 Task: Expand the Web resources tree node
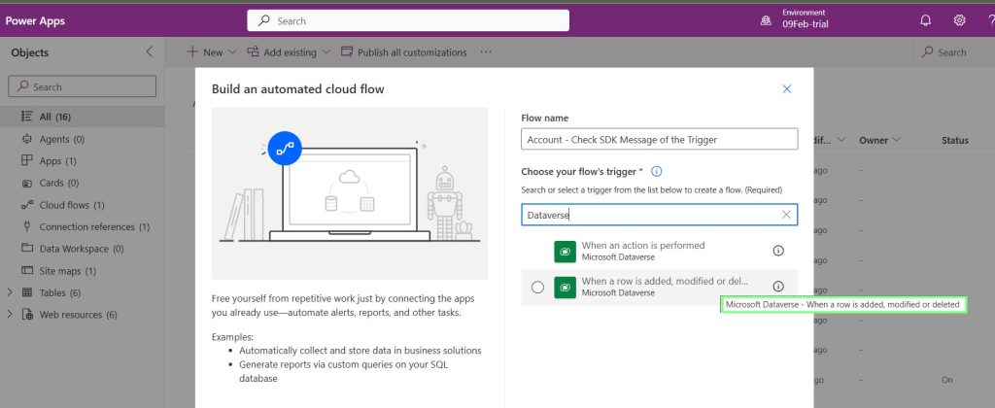[x=10, y=315]
